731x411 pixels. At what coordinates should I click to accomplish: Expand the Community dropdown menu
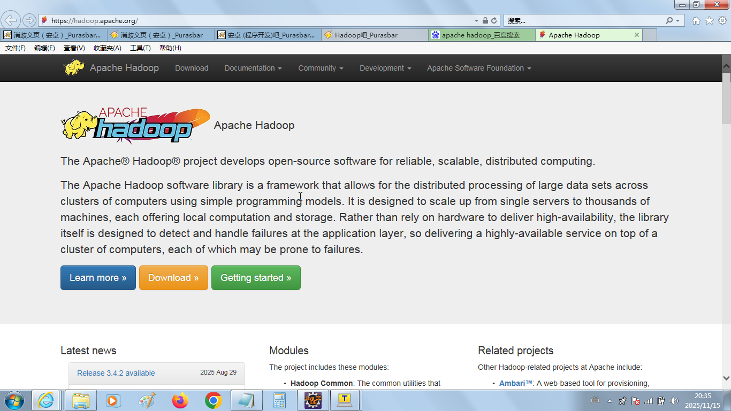click(x=320, y=68)
